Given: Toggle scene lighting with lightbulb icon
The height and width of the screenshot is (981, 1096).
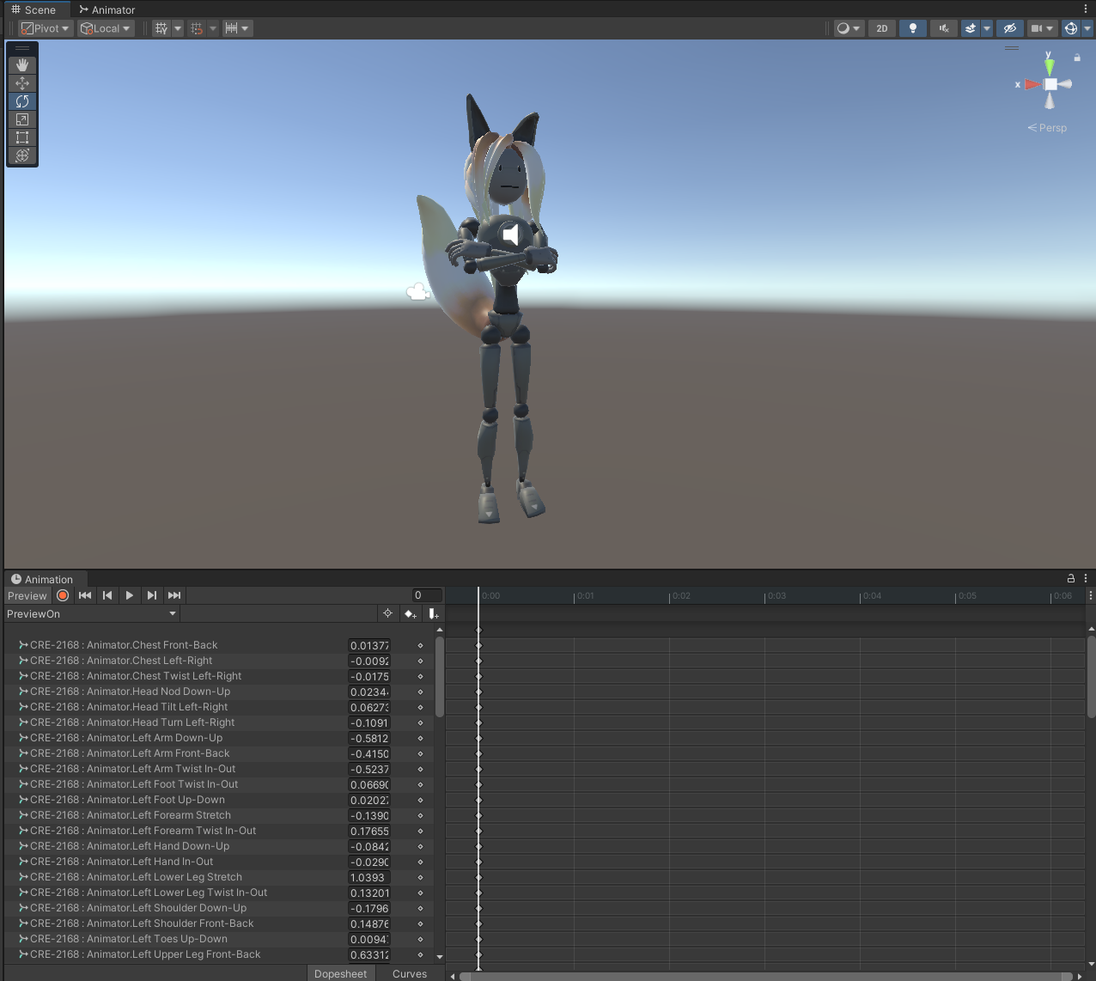Looking at the screenshot, I should pyautogui.click(x=913, y=28).
